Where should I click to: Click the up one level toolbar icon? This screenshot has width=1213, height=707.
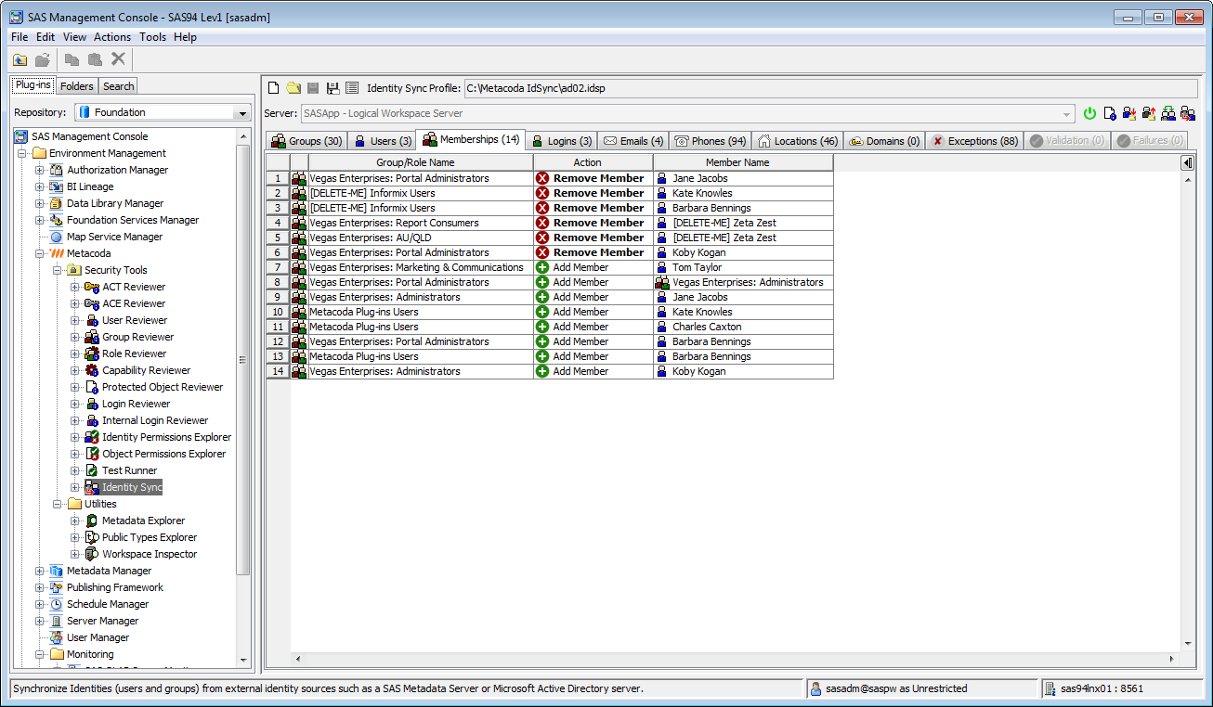pyautogui.click(x=20, y=59)
